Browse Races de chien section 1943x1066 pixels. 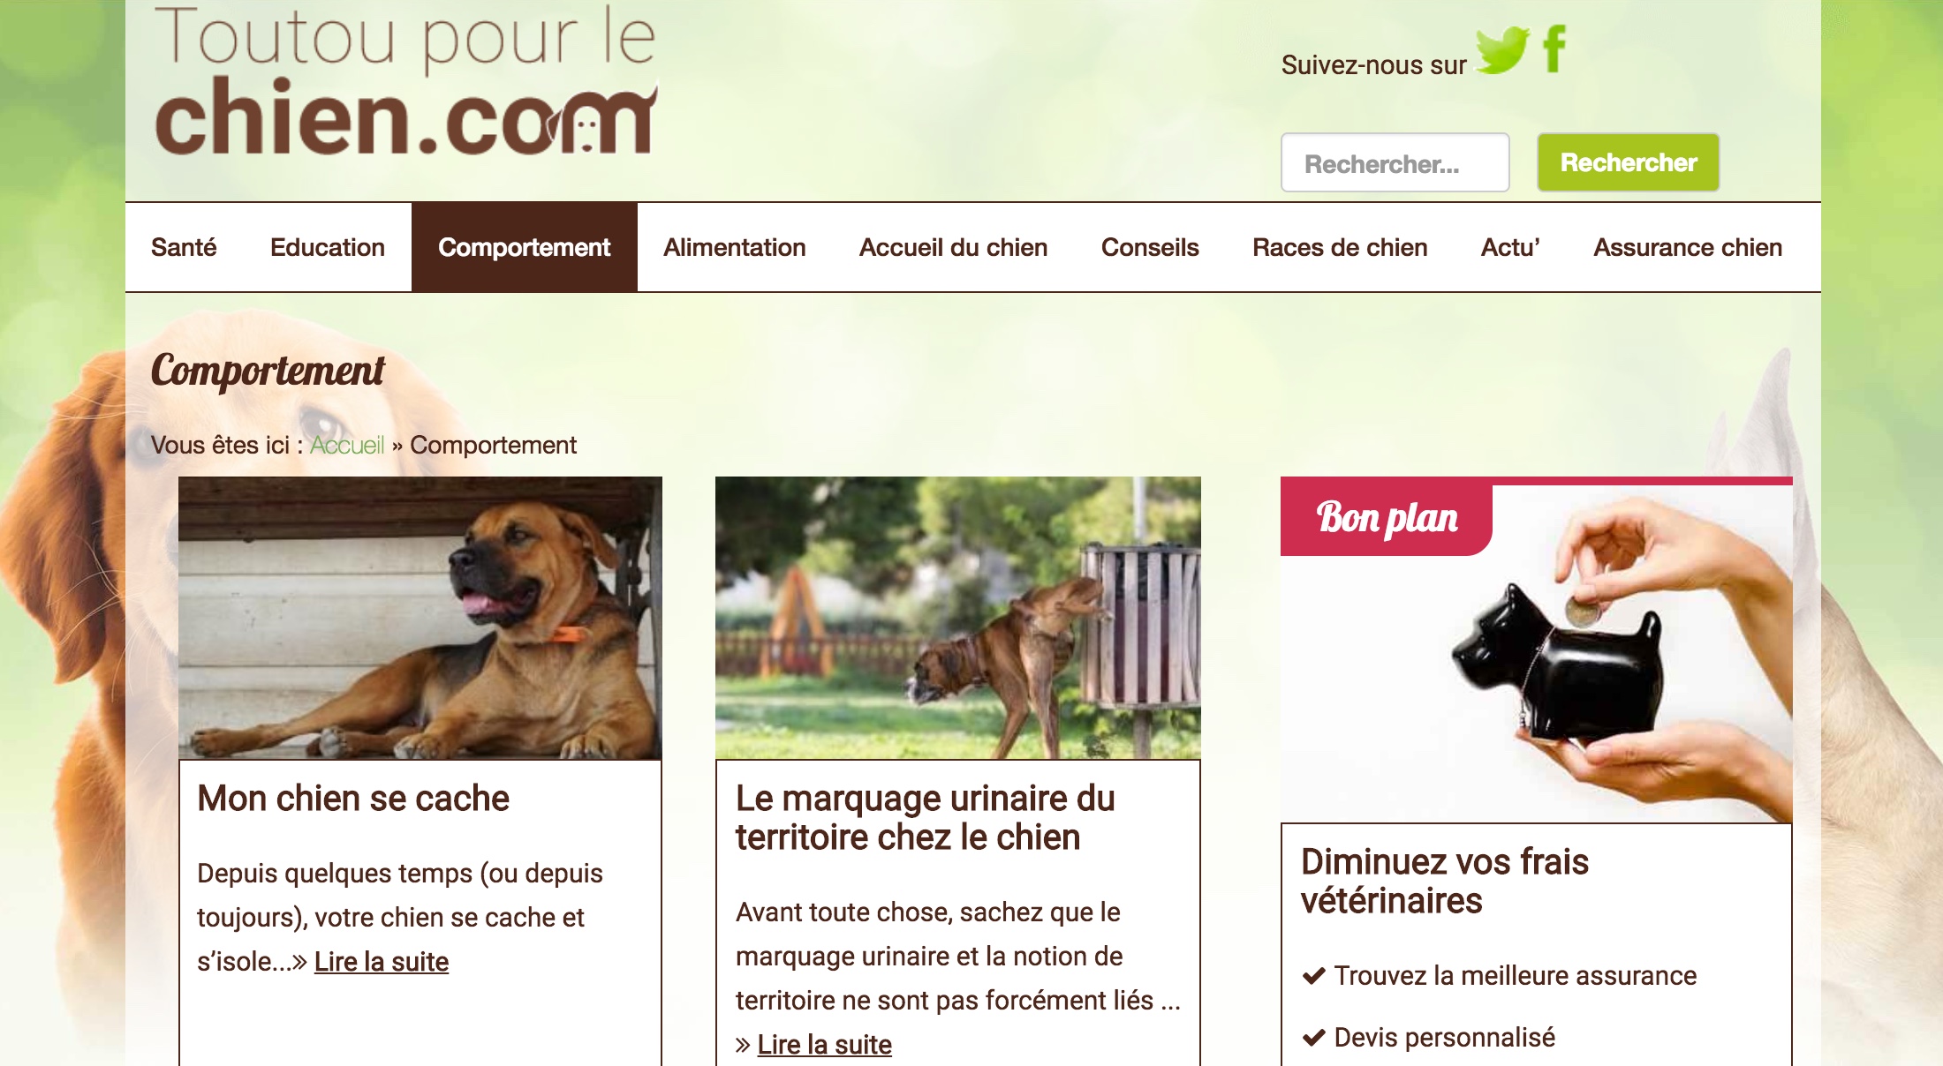click(1340, 247)
